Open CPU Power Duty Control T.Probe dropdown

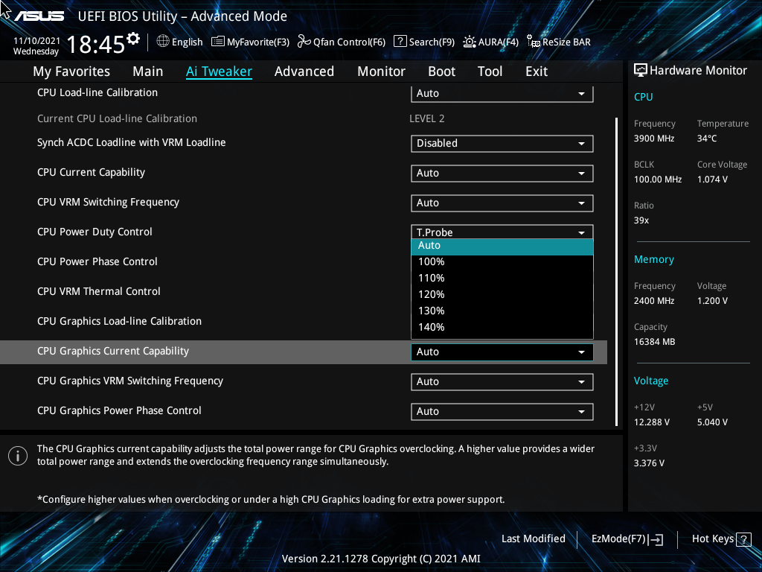502,232
